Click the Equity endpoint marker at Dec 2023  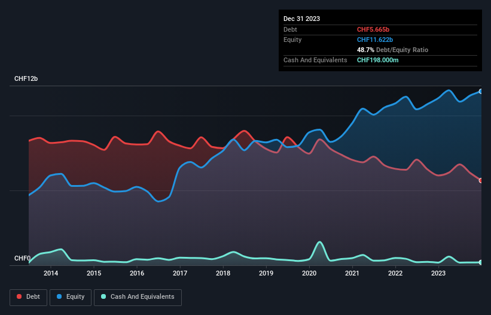point(481,92)
